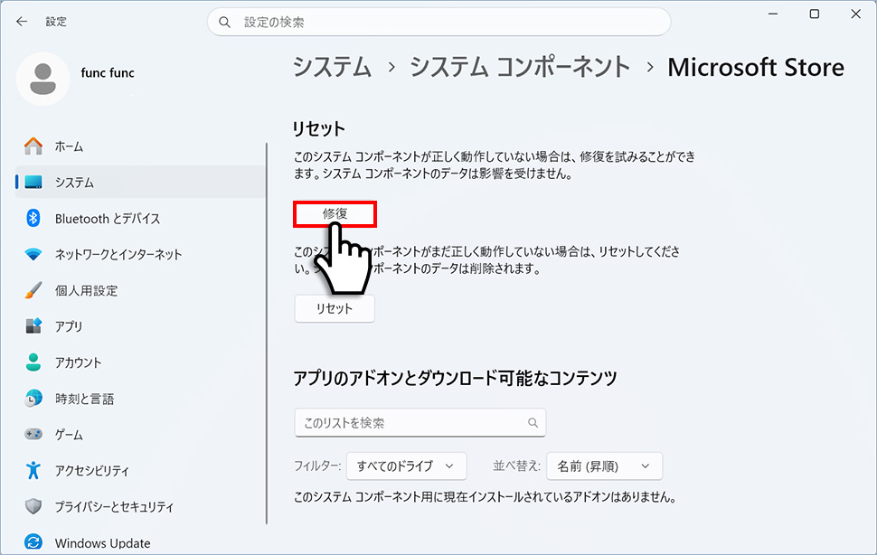The image size is (877, 555).
Task: Click システム breadcrumb link
Action: coord(332,67)
